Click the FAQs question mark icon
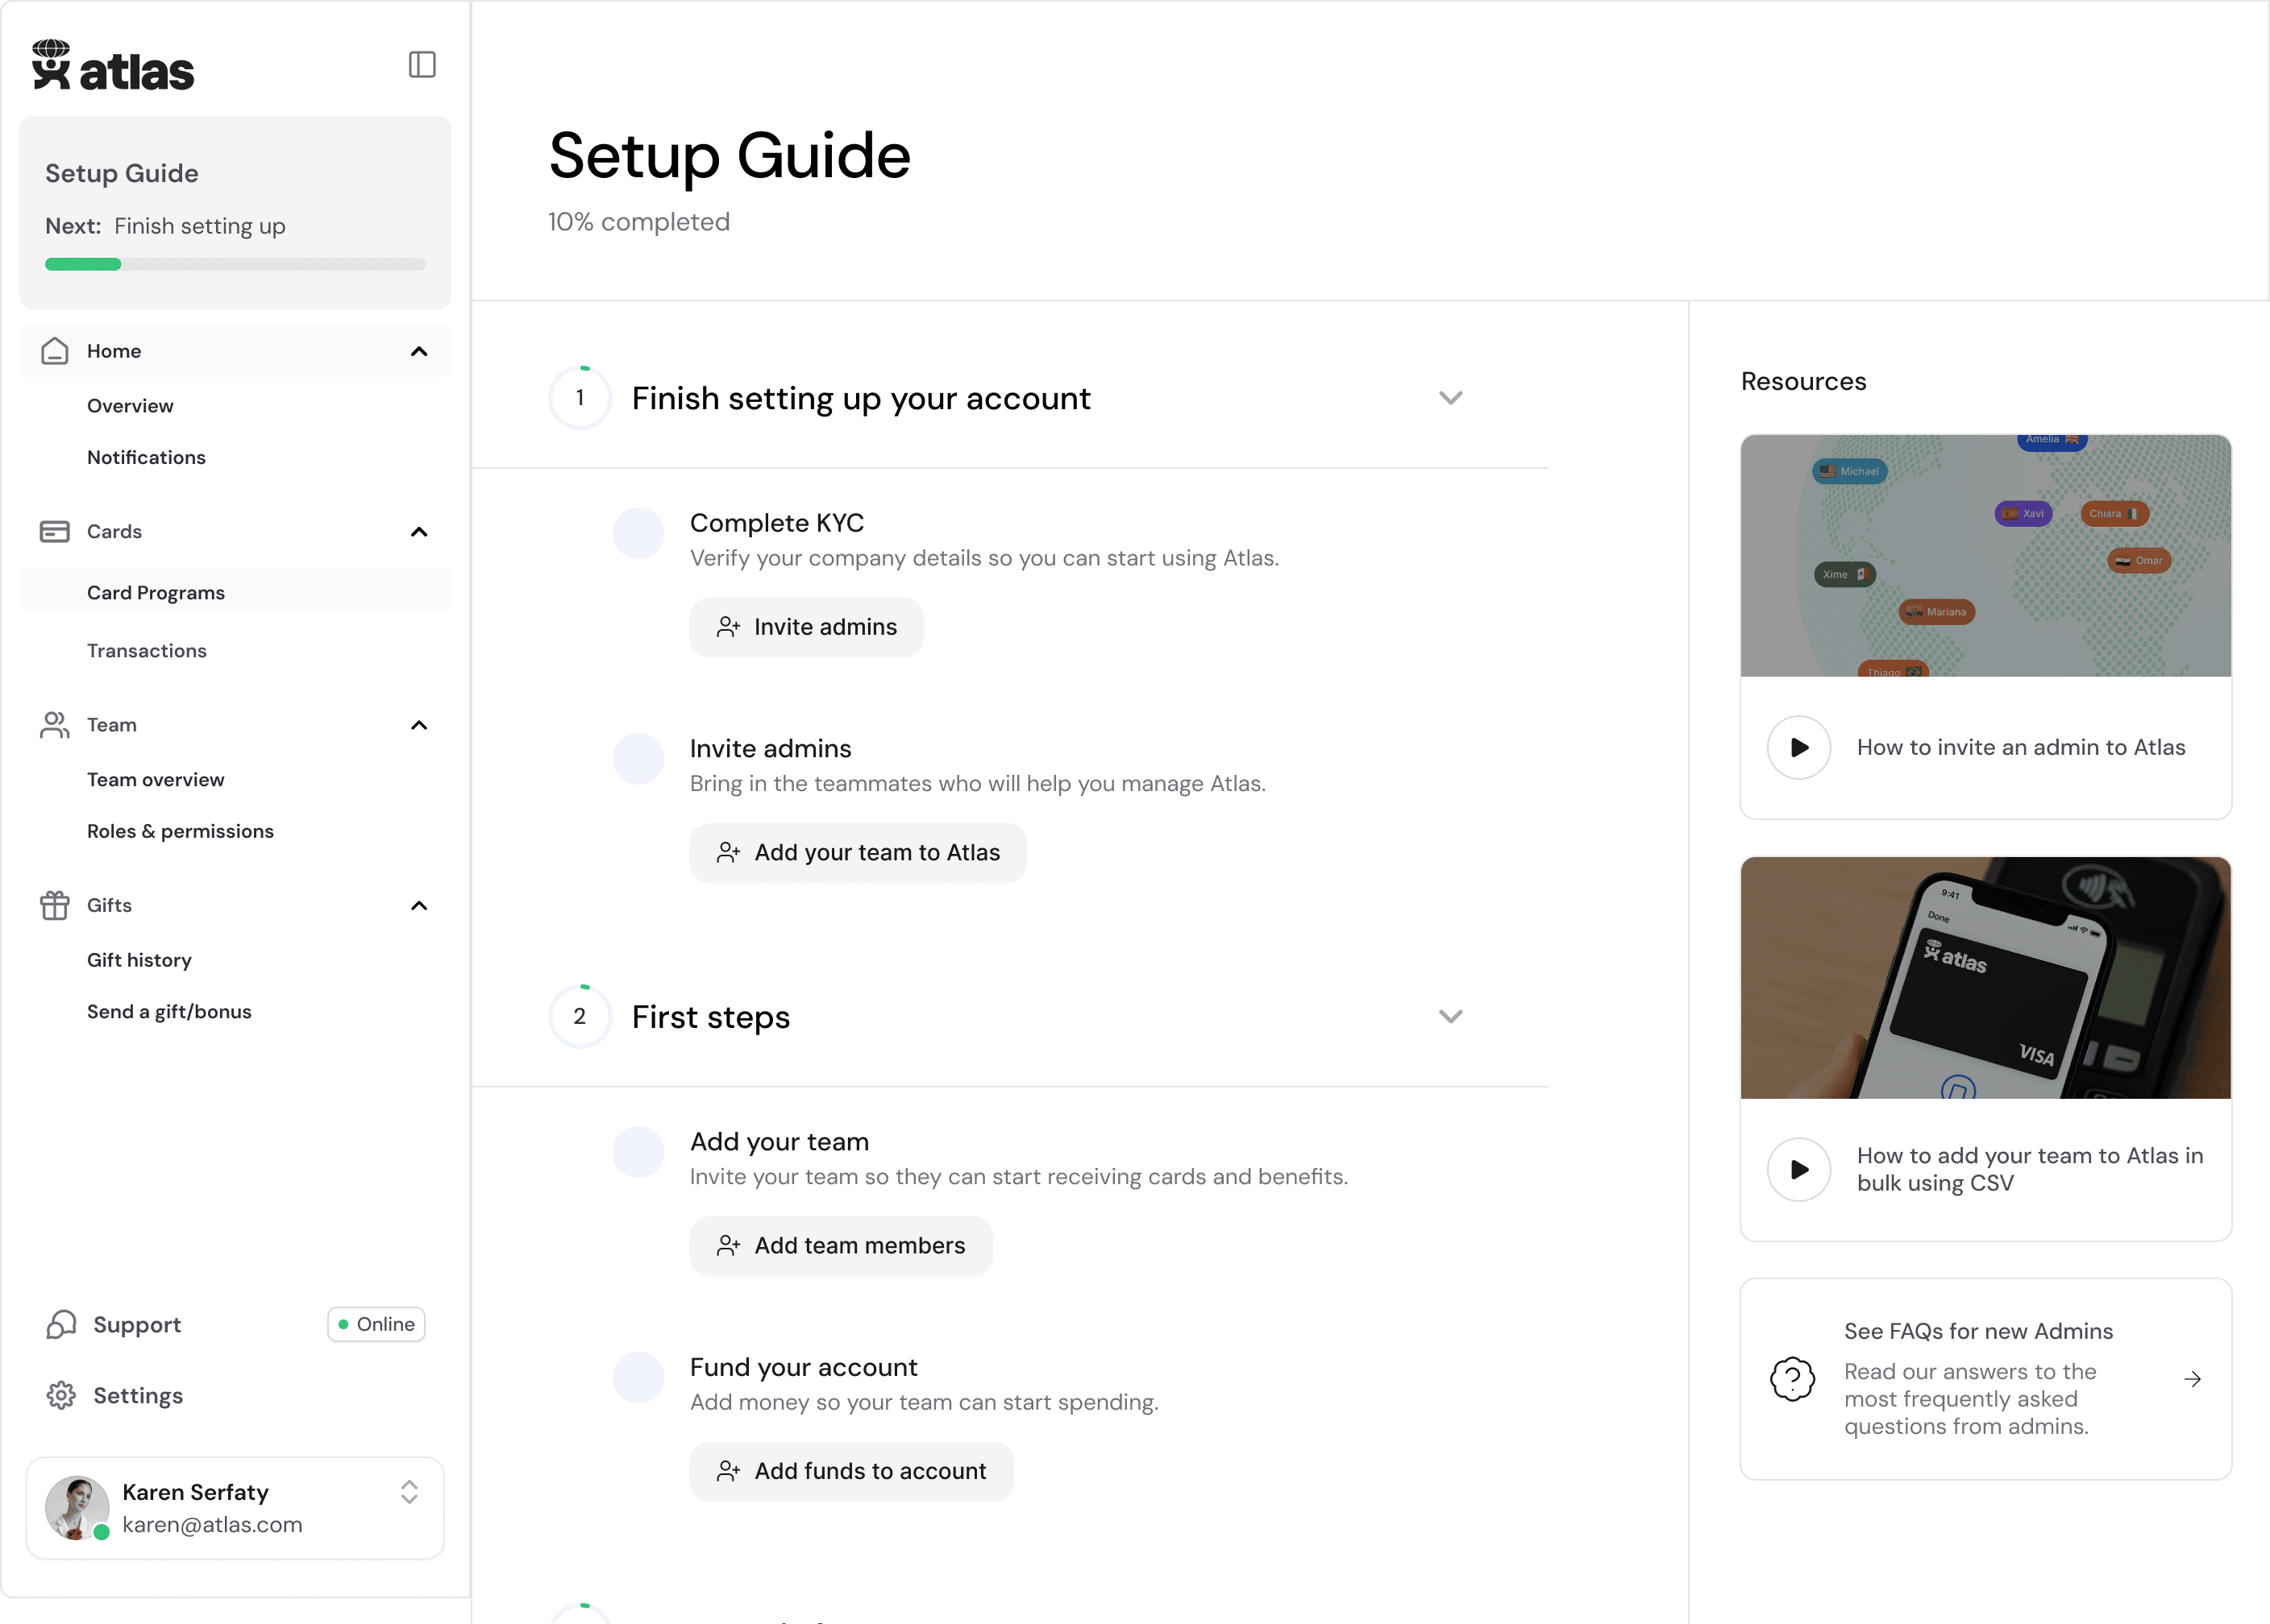 pos(1792,1379)
